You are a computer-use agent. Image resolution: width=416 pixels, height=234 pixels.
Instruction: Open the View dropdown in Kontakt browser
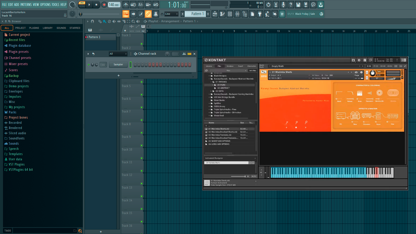228,70
